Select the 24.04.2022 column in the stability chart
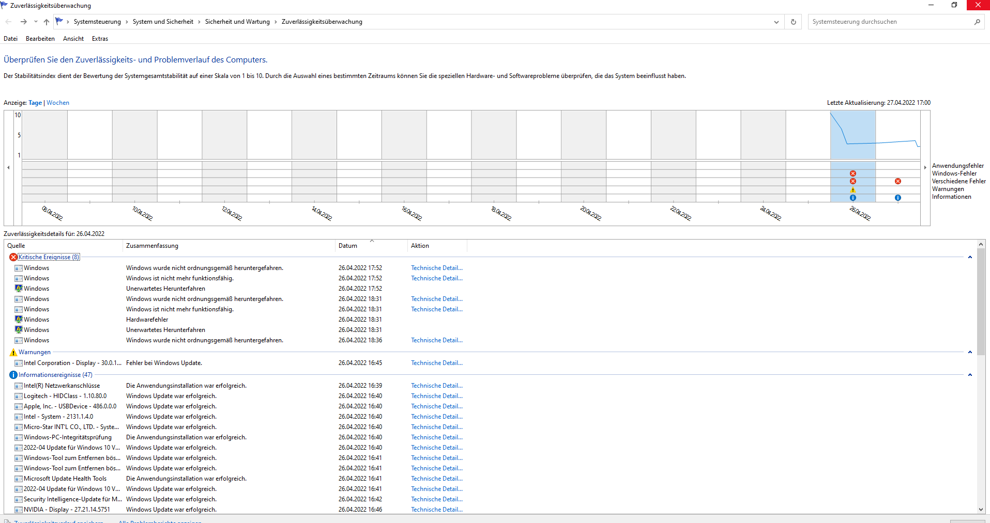990x523 pixels. click(763, 156)
